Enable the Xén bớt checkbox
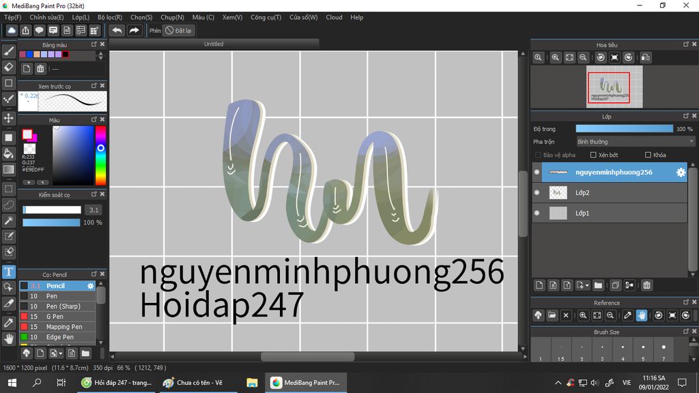 [x=593, y=155]
